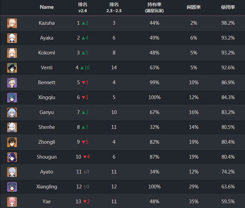245x208 pixels.
Task: Select Bennett's purple avatar icon
Action: (12, 83)
